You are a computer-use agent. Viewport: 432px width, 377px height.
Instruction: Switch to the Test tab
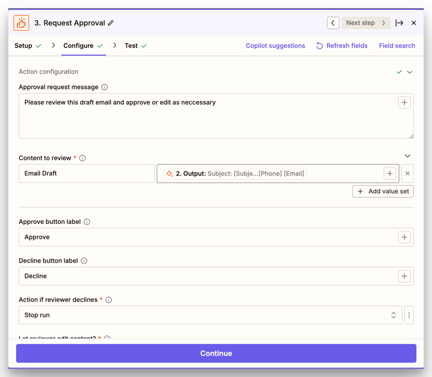(x=135, y=46)
